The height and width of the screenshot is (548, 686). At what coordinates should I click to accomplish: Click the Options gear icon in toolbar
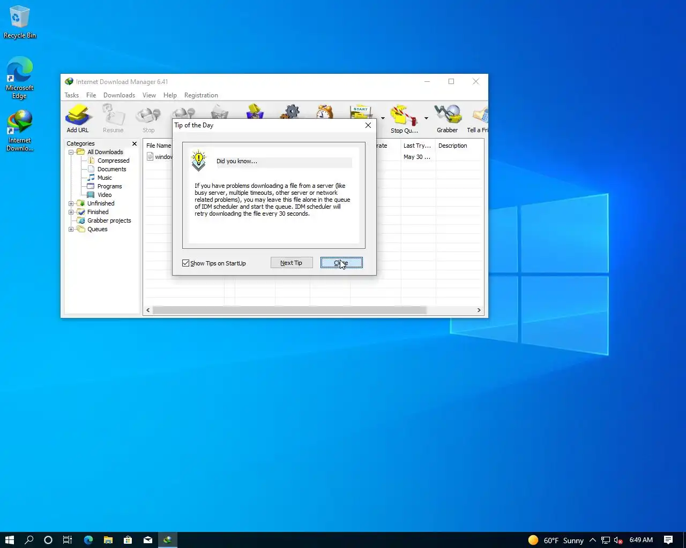290,111
